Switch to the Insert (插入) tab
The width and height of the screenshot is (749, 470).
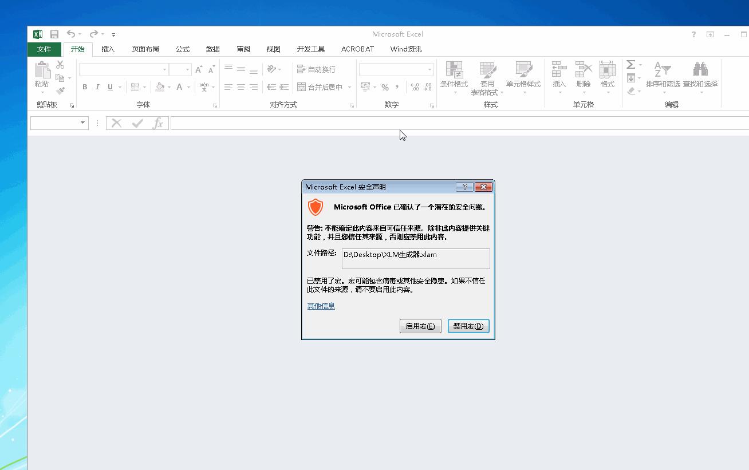point(108,49)
